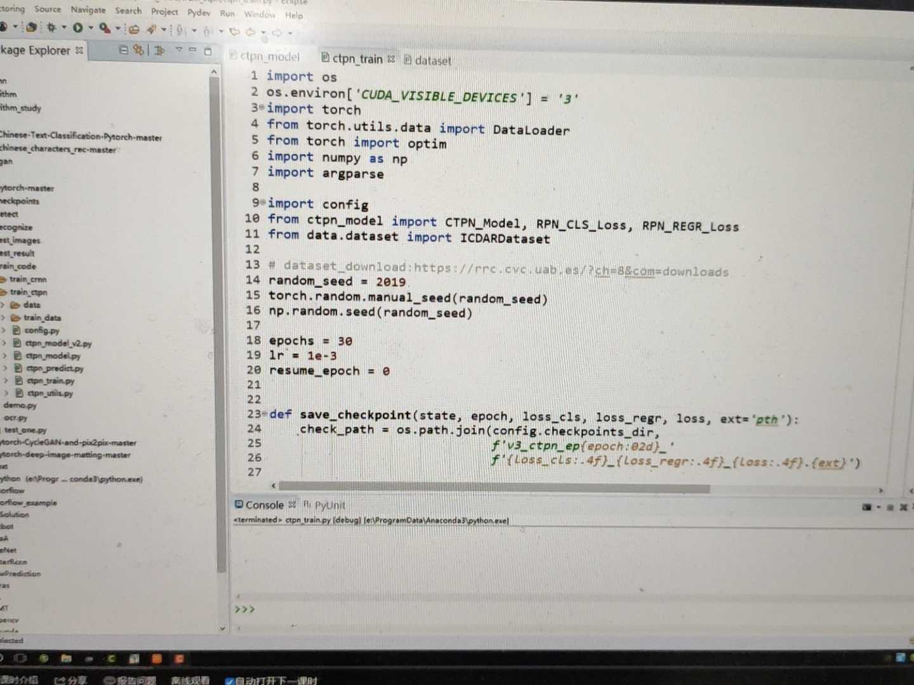Select the train_crnn folder
Image resolution: width=914 pixels, height=685 pixels.
click(23, 279)
